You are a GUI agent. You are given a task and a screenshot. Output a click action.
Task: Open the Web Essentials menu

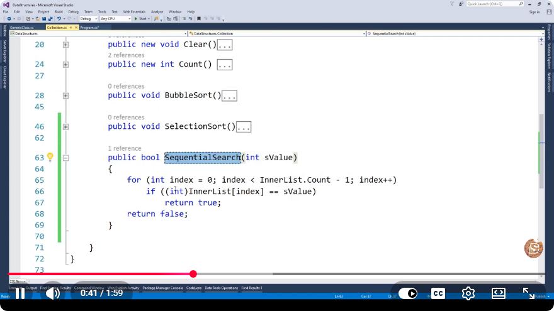(x=134, y=12)
